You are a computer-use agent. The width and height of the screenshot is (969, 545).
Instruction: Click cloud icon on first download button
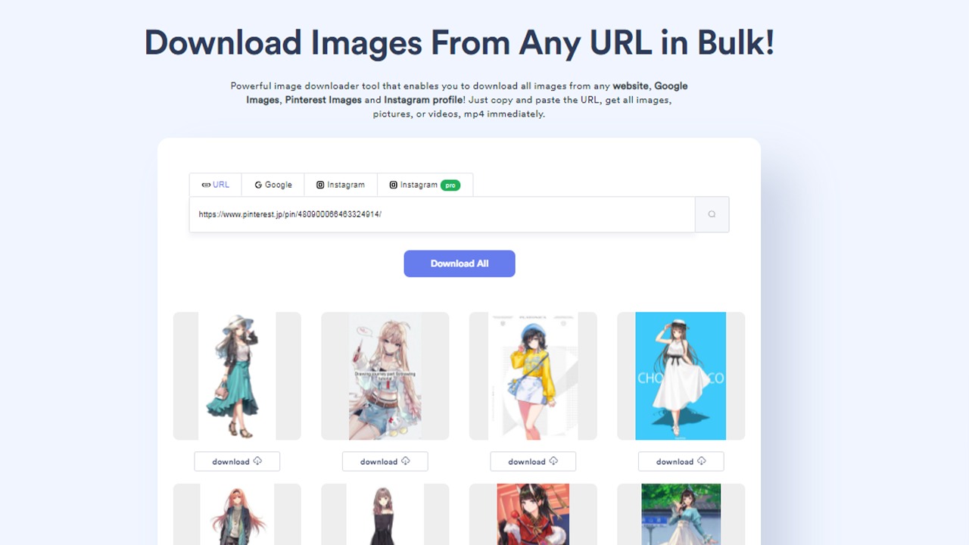point(257,461)
